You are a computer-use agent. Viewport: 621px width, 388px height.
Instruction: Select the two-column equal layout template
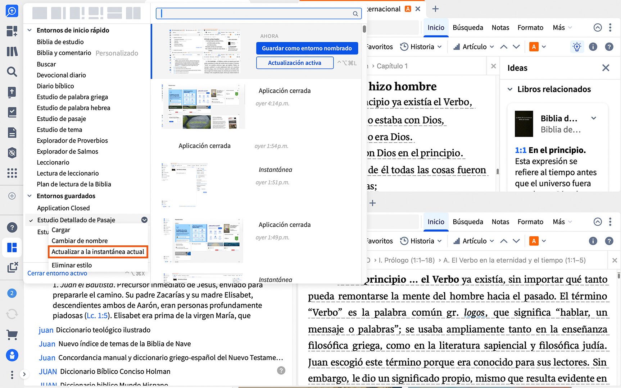point(133,13)
